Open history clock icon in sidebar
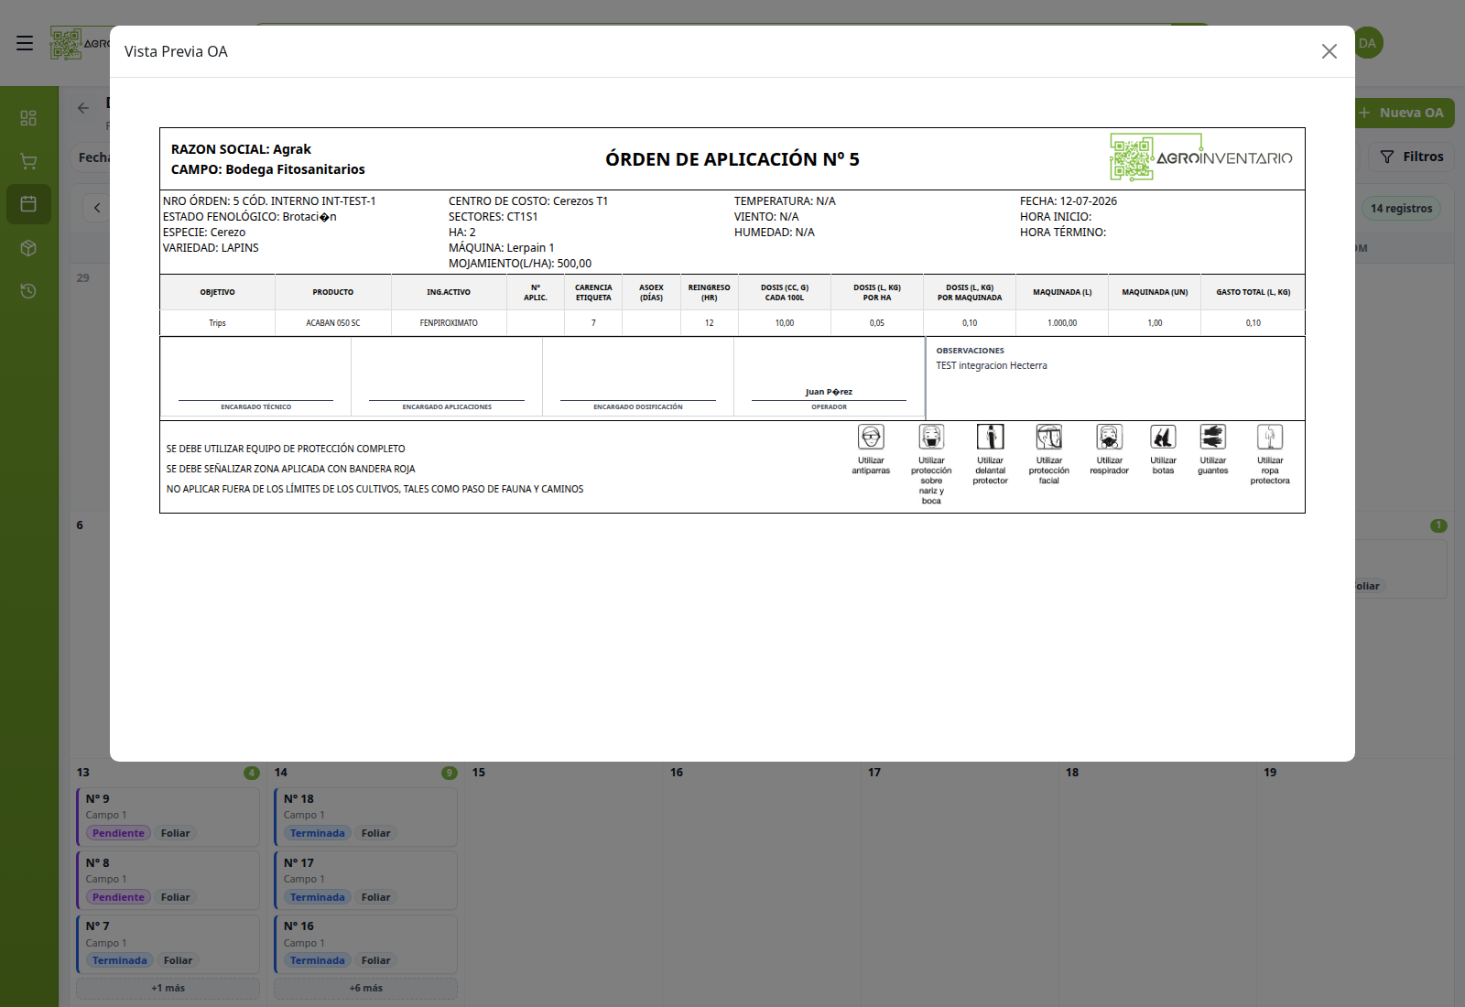Screen dimensions: 1465x1007 28,291
